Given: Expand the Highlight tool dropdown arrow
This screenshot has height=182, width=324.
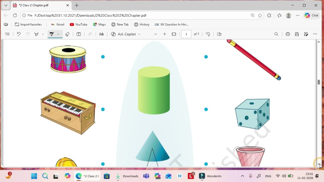Looking at the screenshot, I should click(x=43, y=34).
